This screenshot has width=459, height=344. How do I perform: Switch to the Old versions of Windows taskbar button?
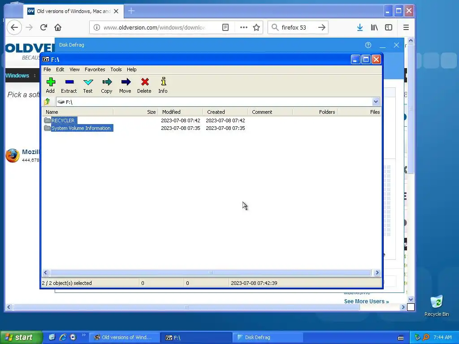pyautogui.click(x=125, y=337)
